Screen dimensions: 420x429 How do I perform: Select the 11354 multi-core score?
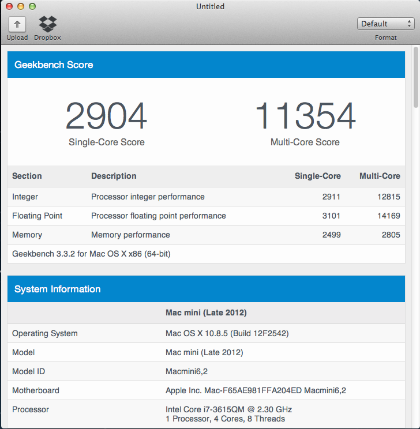point(305,115)
